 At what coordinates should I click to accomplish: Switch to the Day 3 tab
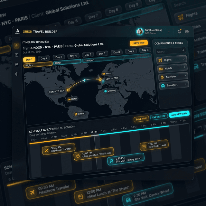click(59, 57)
